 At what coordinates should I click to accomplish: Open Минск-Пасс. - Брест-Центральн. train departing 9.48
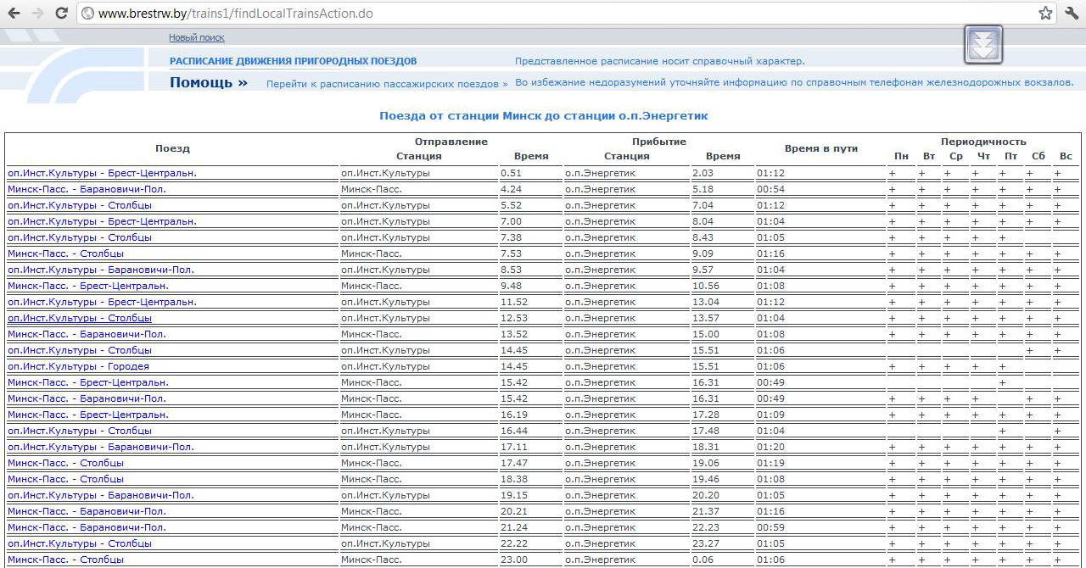click(88, 286)
